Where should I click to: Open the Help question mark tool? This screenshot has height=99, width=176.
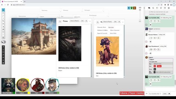pyautogui.click(x=3, y=37)
